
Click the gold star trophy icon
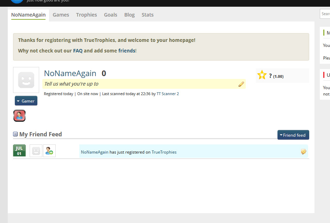point(262,75)
